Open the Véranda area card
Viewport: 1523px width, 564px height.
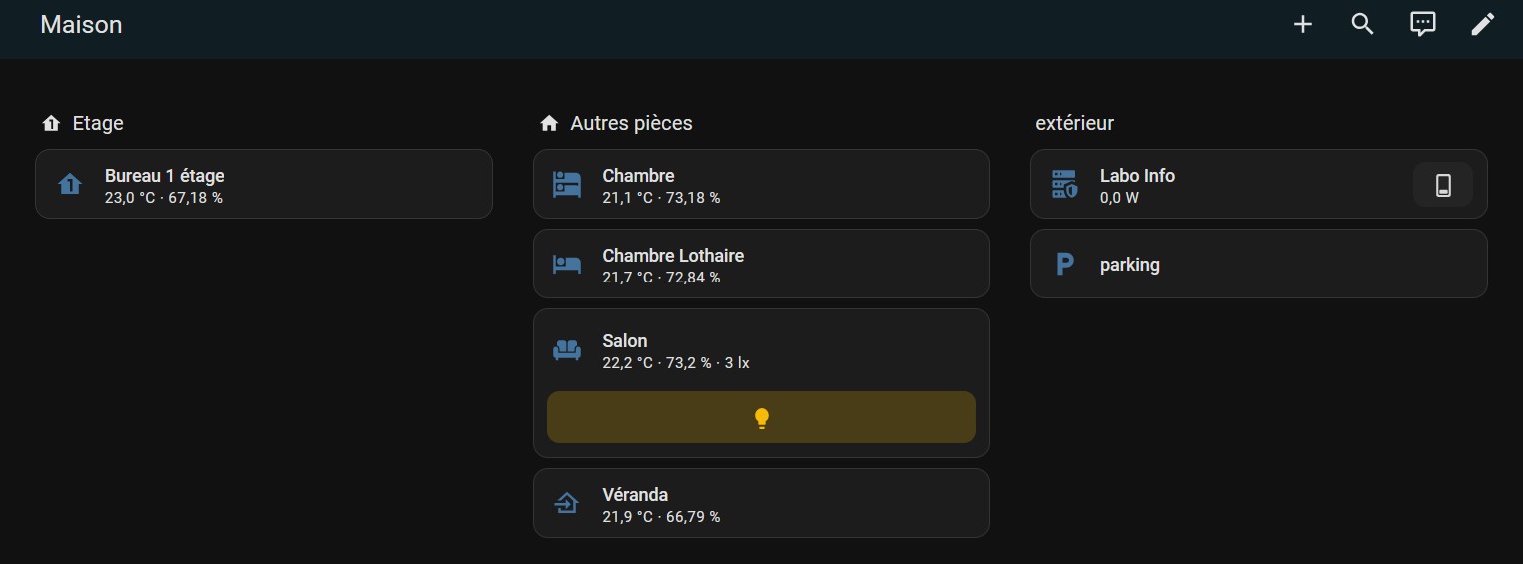point(761,503)
